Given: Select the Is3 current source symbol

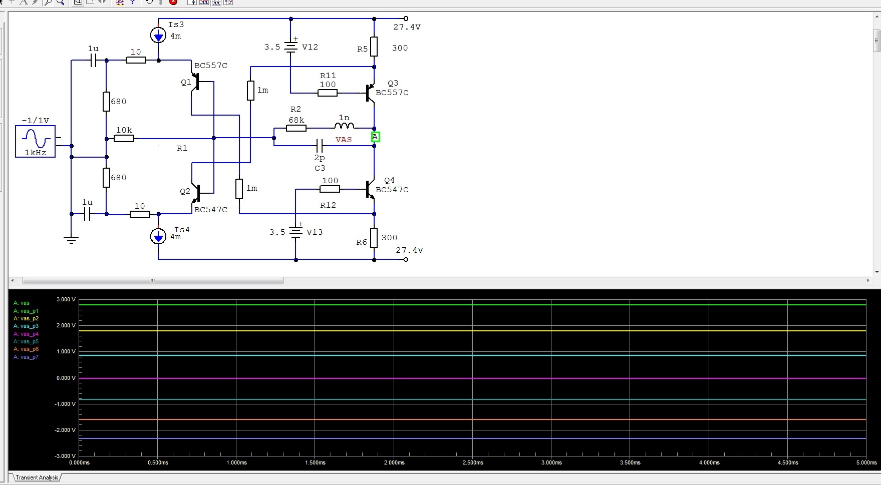Looking at the screenshot, I should [x=158, y=35].
